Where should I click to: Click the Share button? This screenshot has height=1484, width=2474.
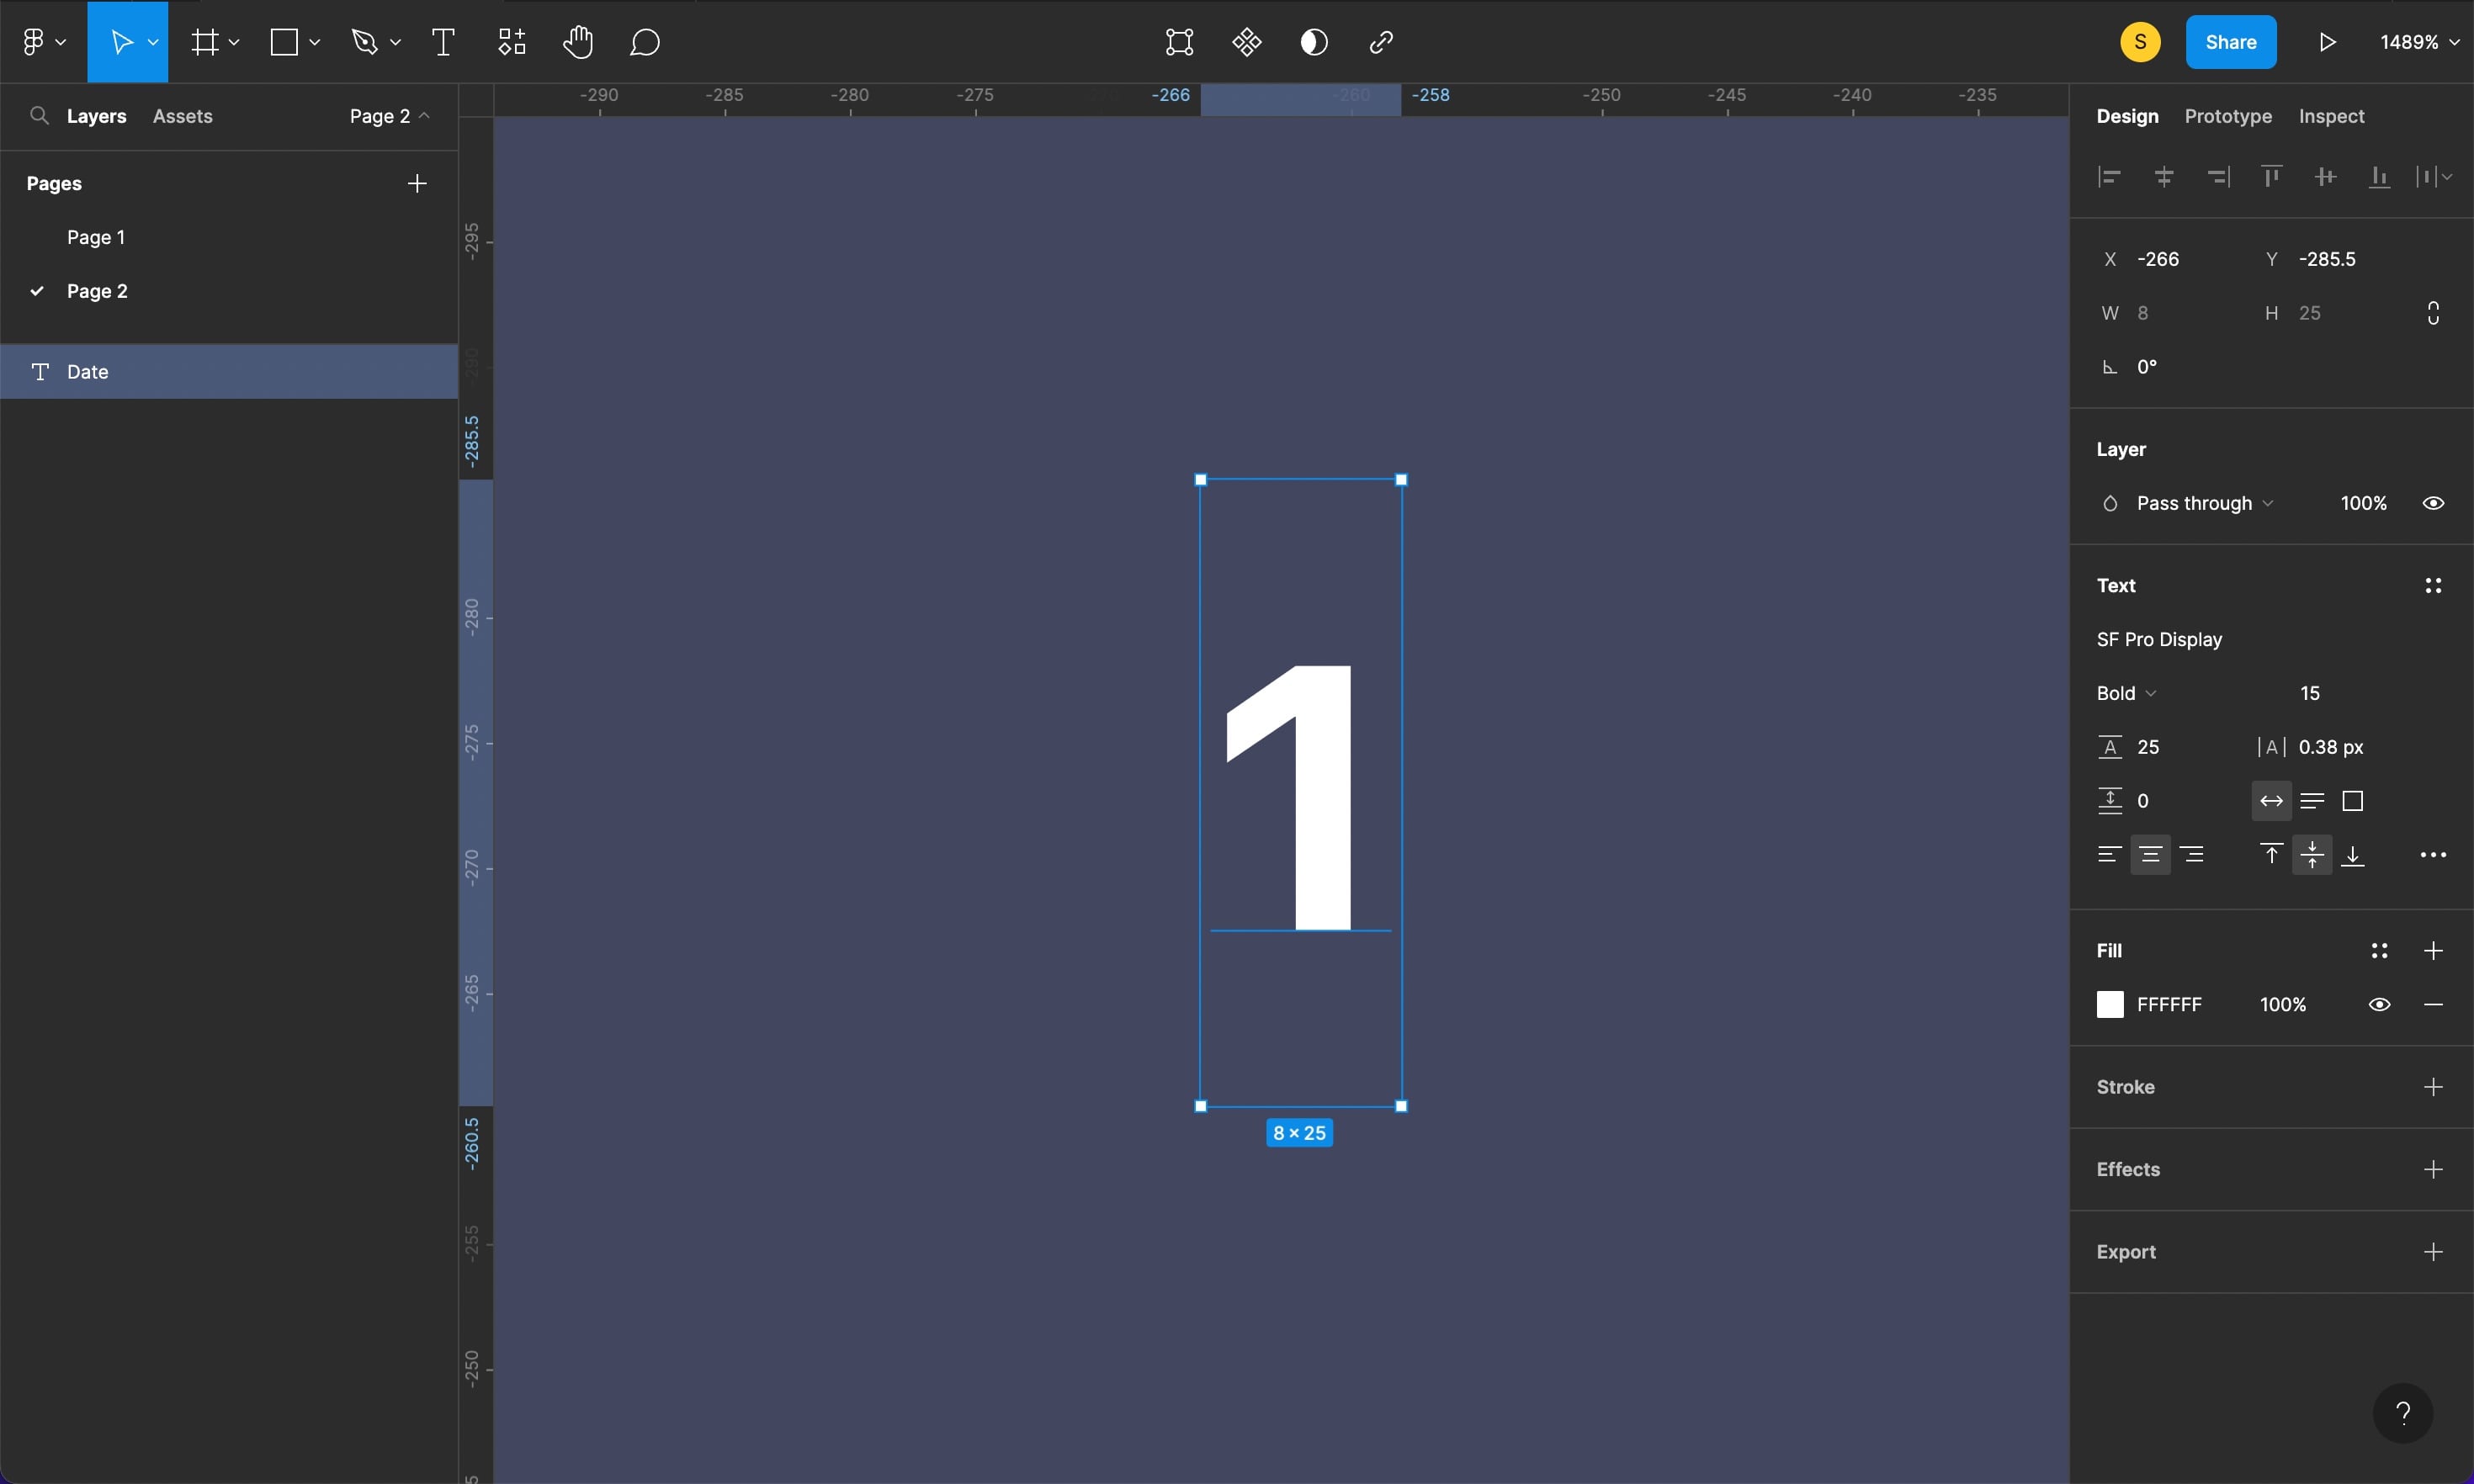[2230, 42]
